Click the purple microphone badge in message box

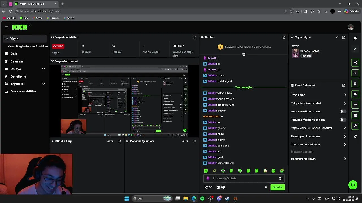pyautogui.click(x=208, y=178)
